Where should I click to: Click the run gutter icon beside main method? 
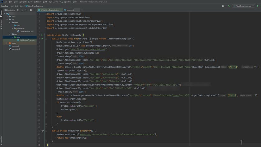[42, 39]
